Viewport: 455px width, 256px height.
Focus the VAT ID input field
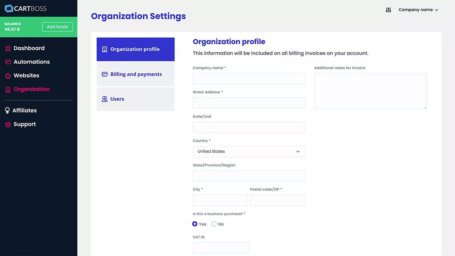221,248
